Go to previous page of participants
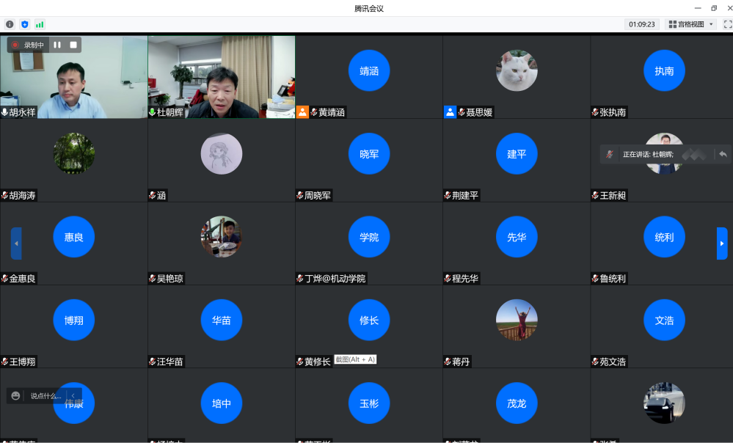 point(16,244)
